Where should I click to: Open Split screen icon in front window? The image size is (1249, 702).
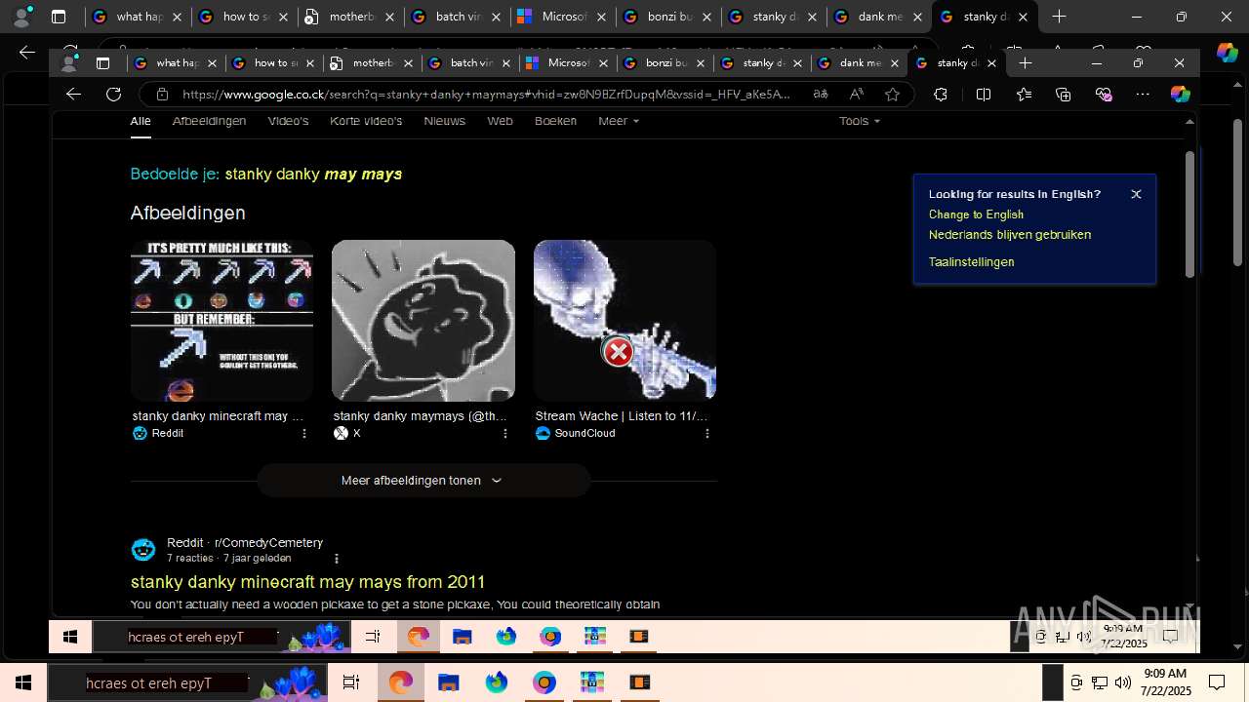click(x=983, y=94)
